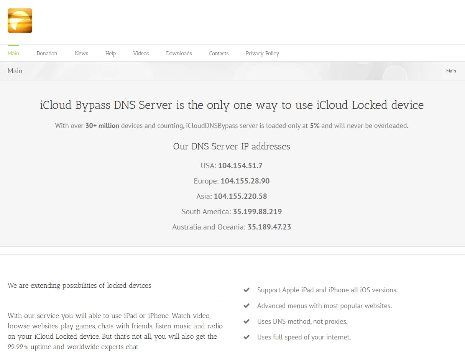The height and width of the screenshot is (359, 465).
Task: Click checkmark icon beside Advanced menus line
Action: 246,306
